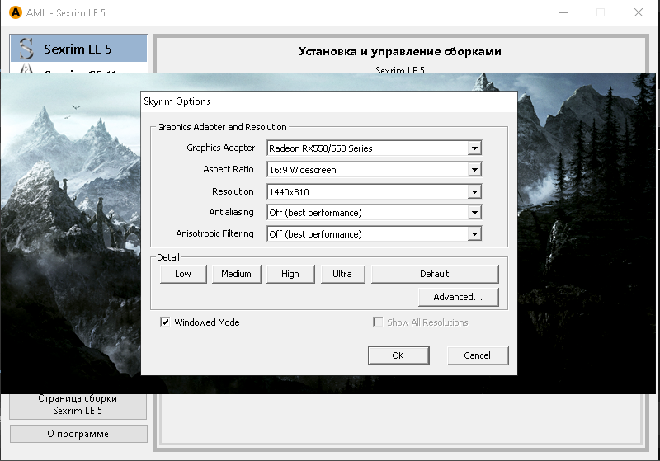The height and width of the screenshot is (461, 660).
Task: Expand the Antialiasing dropdown
Action: tap(474, 213)
